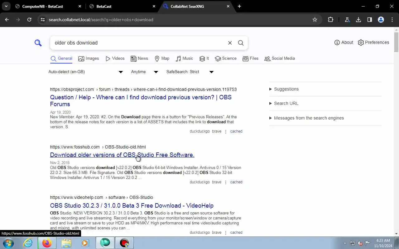Open cached link for fosshub result
The width and height of the screenshot is (399, 249).
pyautogui.click(x=236, y=182)
